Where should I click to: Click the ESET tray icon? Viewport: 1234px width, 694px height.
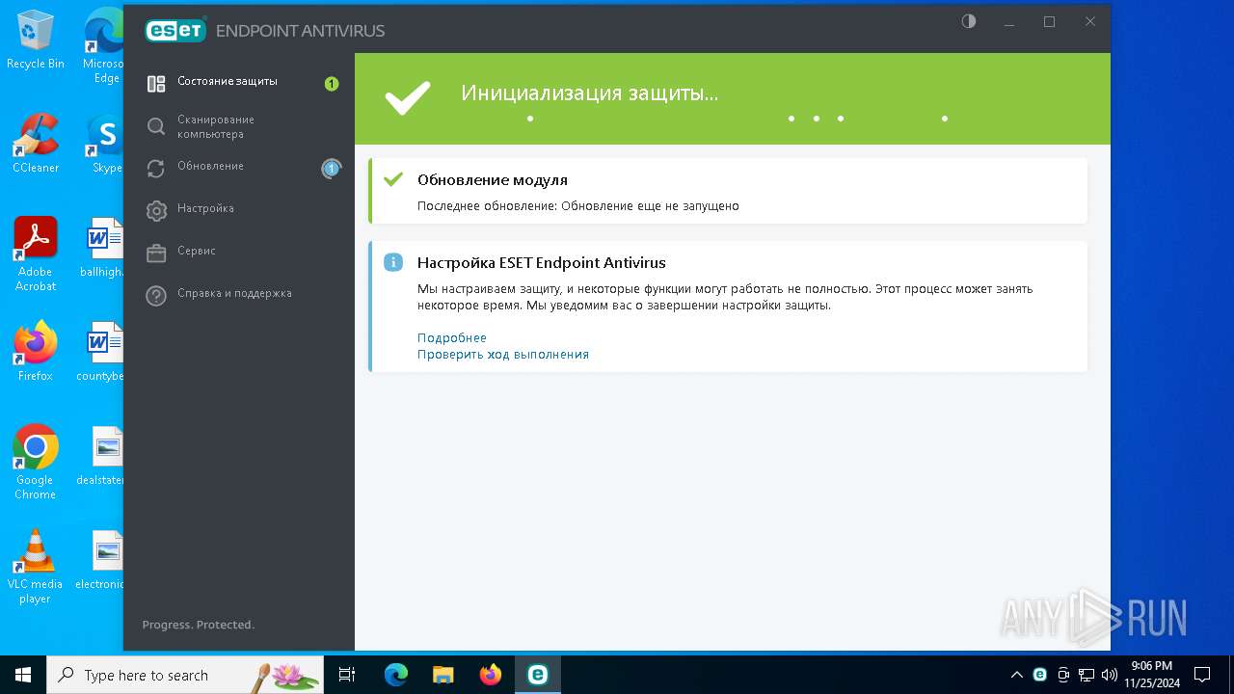(1039, 675)
